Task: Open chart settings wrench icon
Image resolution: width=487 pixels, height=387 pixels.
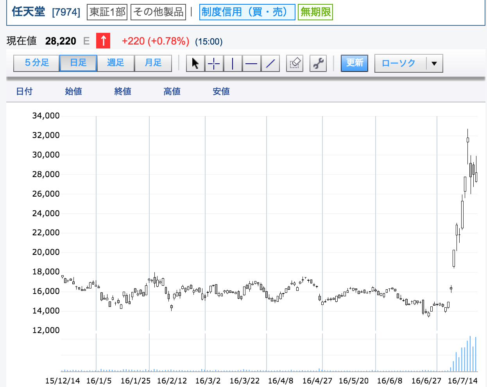Action: coord(318,63)
